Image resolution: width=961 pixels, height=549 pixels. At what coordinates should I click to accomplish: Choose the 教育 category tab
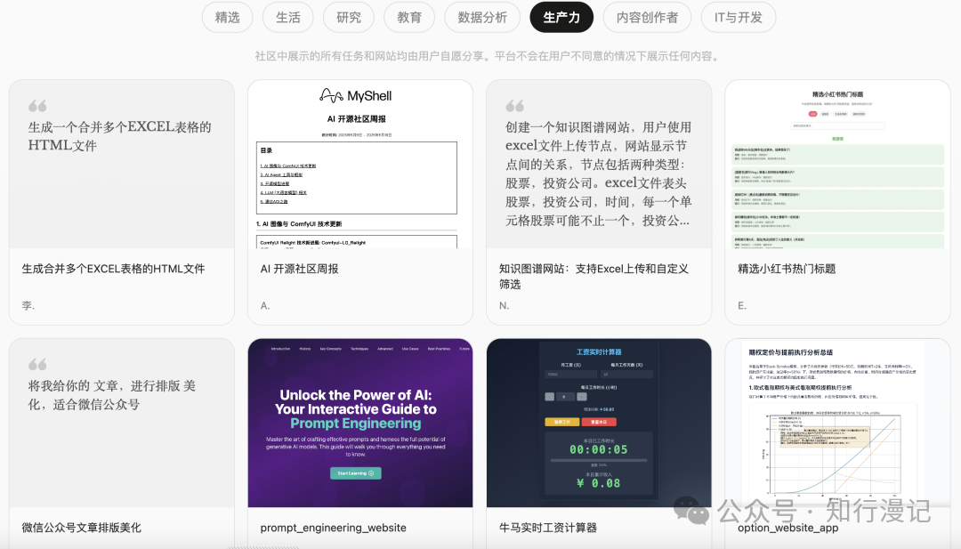[x=409, y=18]
